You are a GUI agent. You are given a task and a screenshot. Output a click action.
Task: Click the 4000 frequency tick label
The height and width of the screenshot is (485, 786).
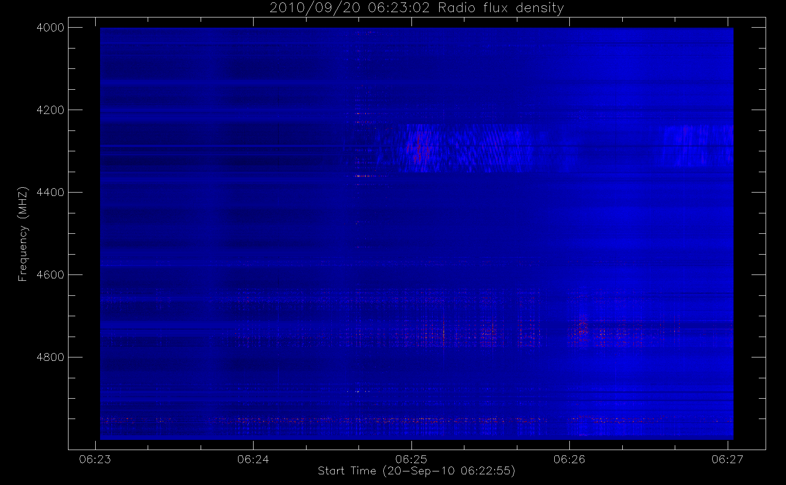51,28
